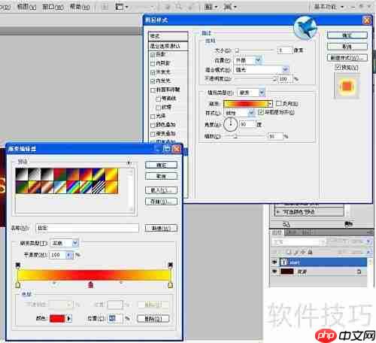Image resolution: width=376 pixels, height=343 pixels.
Task: Open the 样式 linear gradient style dropdown
Action: [251, 113]
